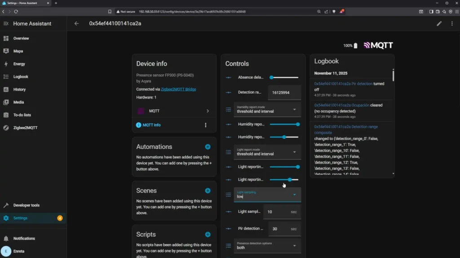The image size is (460, 258).
Task: Open Developer tools from sidebar
Action: click(x=26, y=205)
